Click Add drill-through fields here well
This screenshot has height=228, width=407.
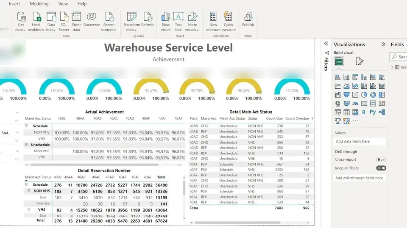pos(359,178)
